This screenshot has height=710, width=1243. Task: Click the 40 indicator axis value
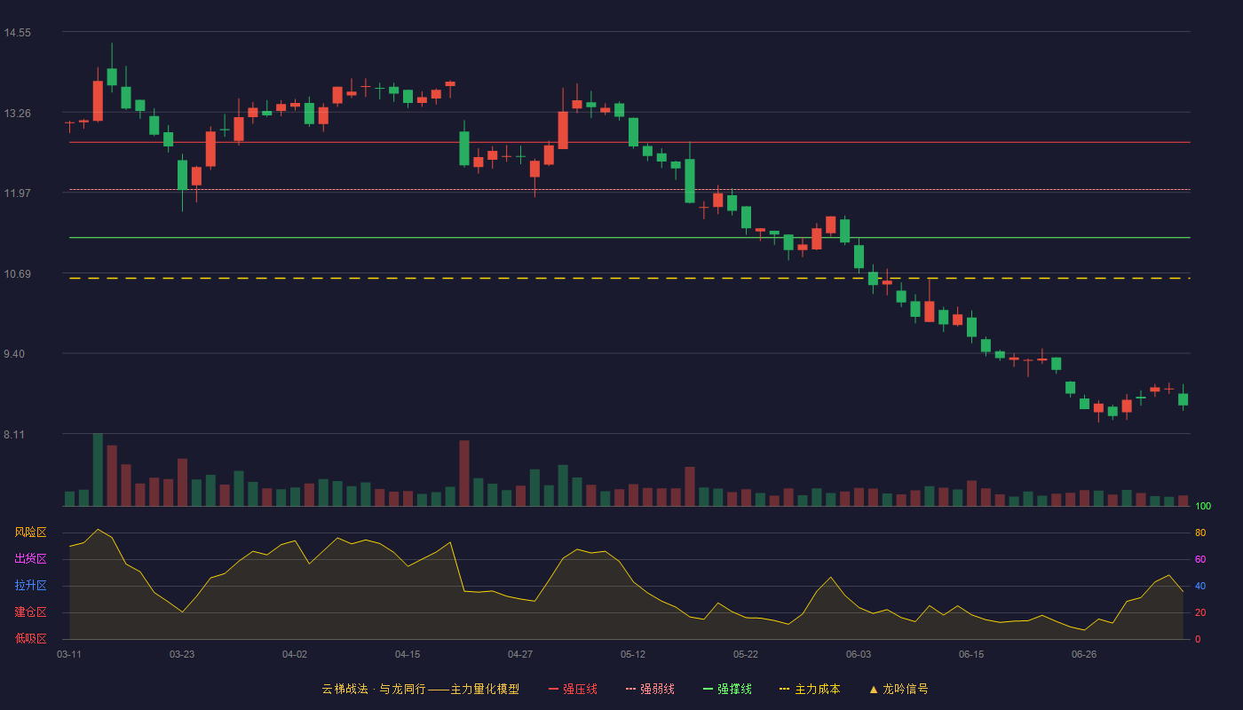(x=1200, y=586)
